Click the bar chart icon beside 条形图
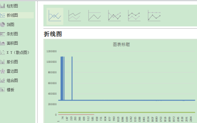The width and height of the screenshot is (197, 123). [3, 34]
